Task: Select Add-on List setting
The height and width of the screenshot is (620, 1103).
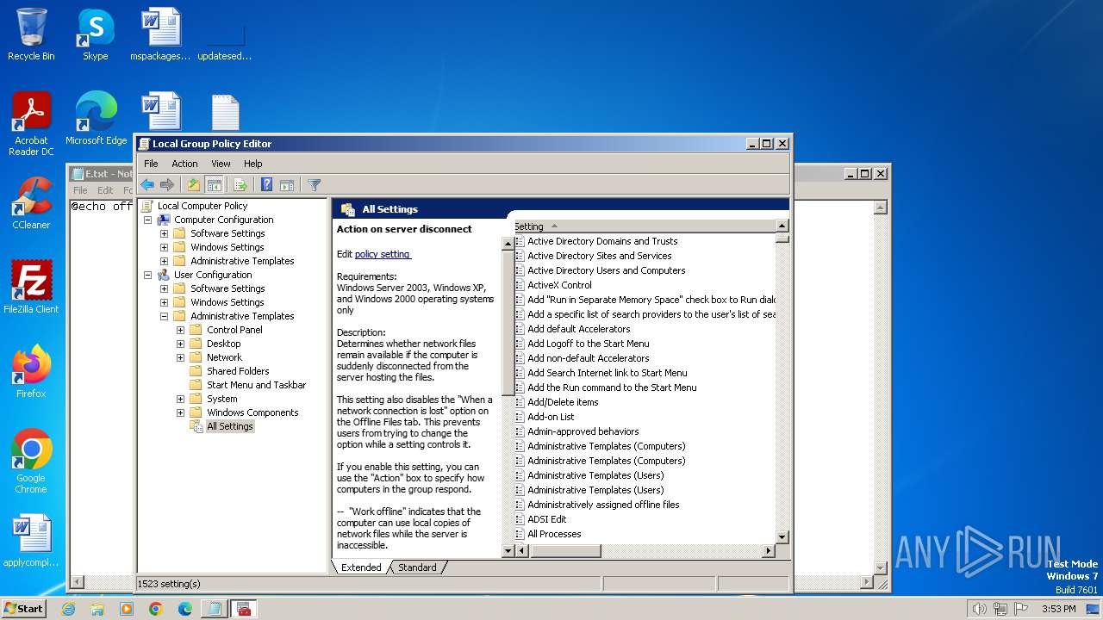Action: (551, 417)
